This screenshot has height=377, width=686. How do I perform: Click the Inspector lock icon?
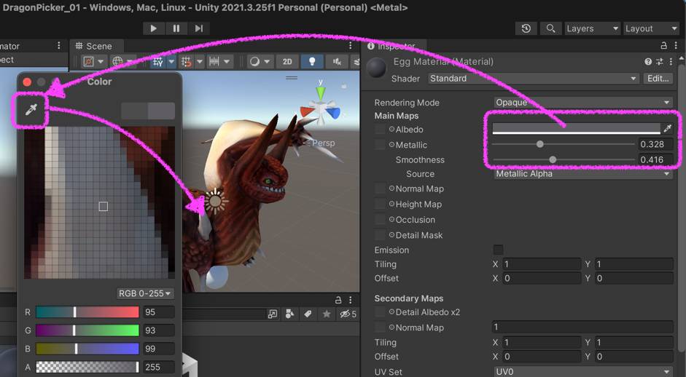pos(663,46)
